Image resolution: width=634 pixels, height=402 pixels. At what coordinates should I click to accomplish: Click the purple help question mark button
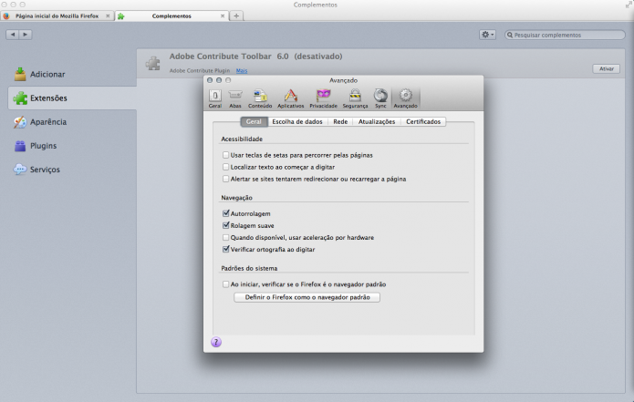click(x=216, y=342)
